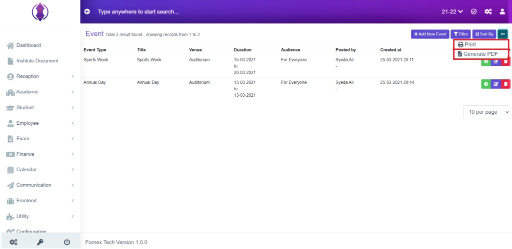The image size is (512, 249).
Task: Expand the Finance menu
Action: 40,154
